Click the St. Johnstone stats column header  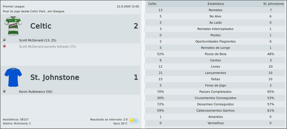(x=273, y=4)
